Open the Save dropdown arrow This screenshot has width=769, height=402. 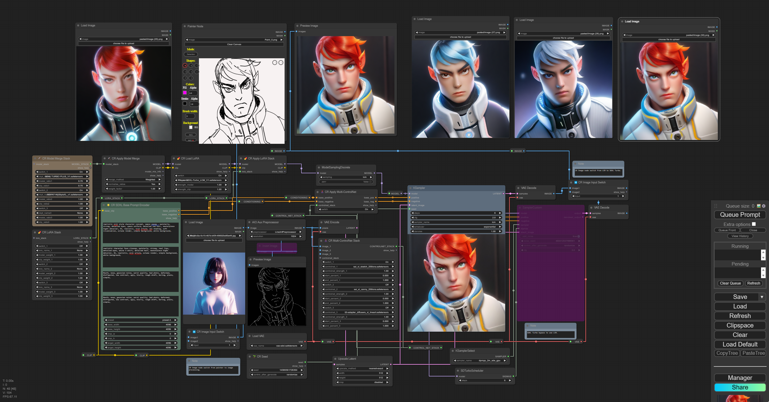tap(762, 297)
